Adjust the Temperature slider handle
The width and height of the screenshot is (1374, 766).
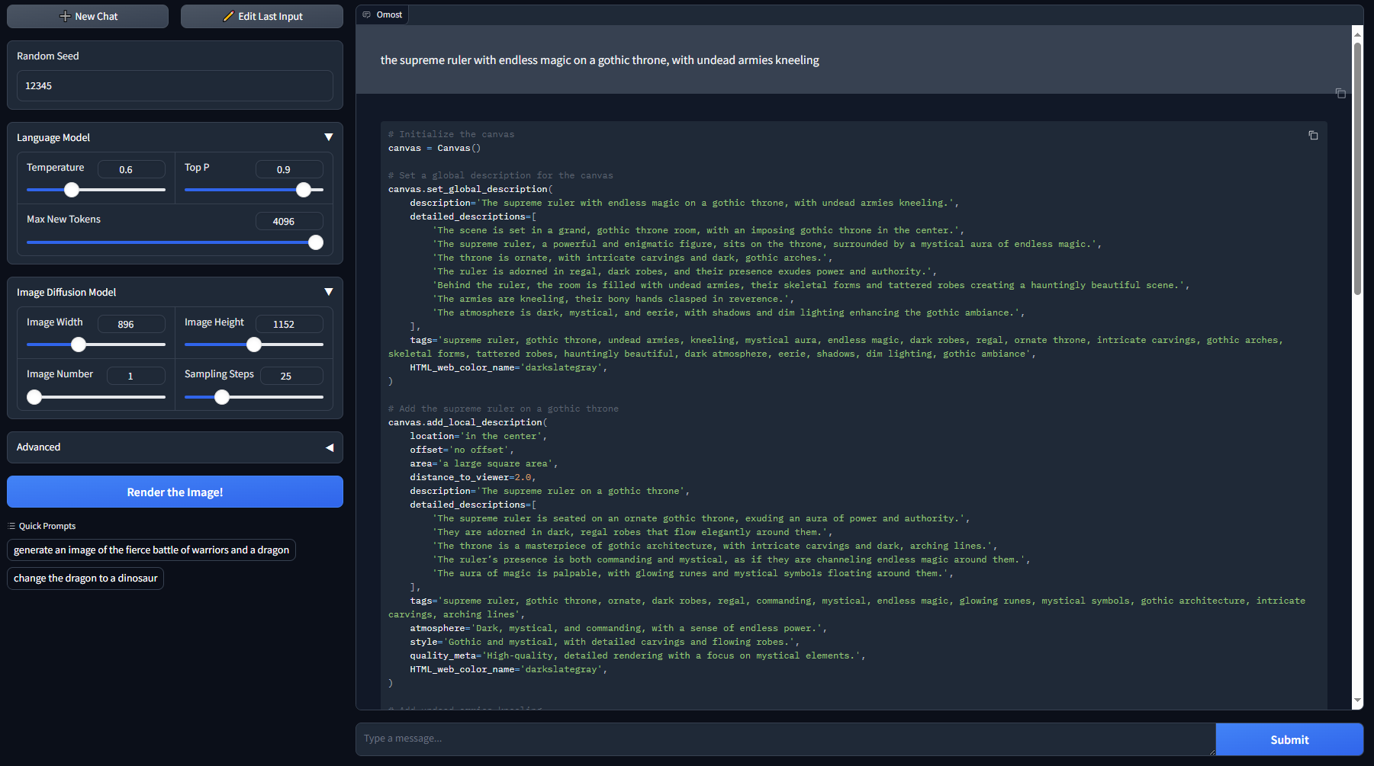[x=72, y=190]
